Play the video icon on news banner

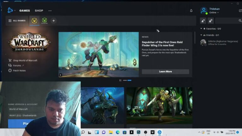pyautogui.click(x=60, y=75)
